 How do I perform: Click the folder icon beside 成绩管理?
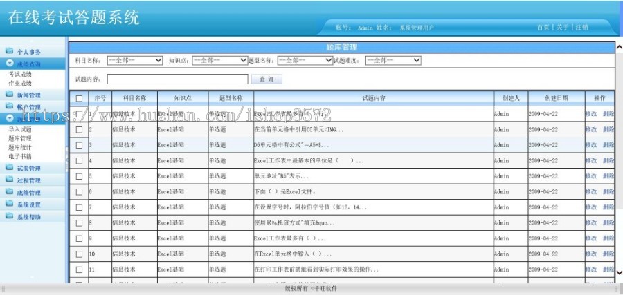10,192
